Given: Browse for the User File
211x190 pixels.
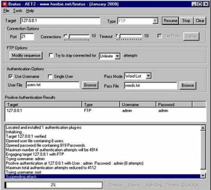Looking at the screenshot, I should 90,85.
